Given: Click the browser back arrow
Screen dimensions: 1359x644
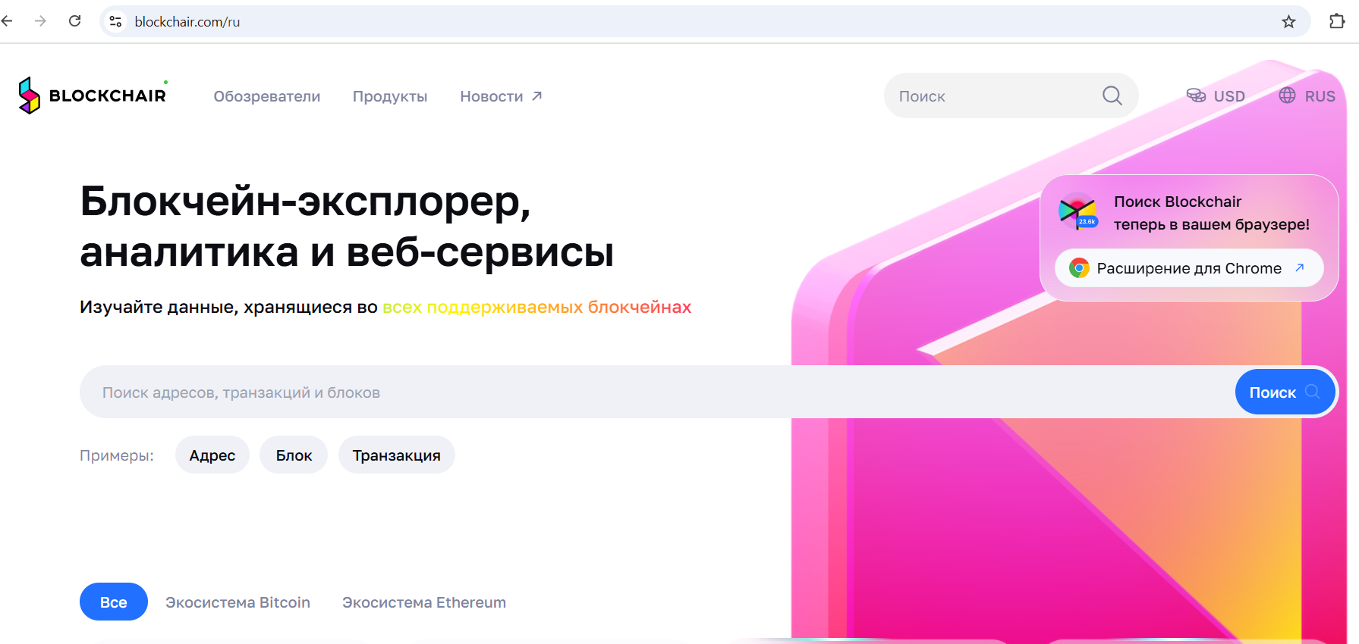Looking at the screenshot, I should click(x=8, y=21).
